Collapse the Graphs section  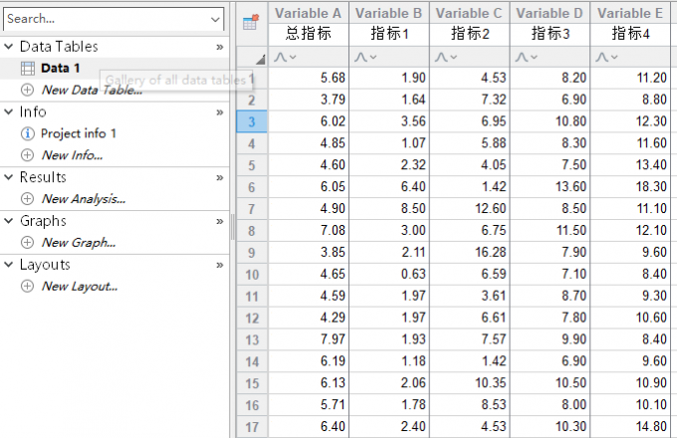[9, 221]
